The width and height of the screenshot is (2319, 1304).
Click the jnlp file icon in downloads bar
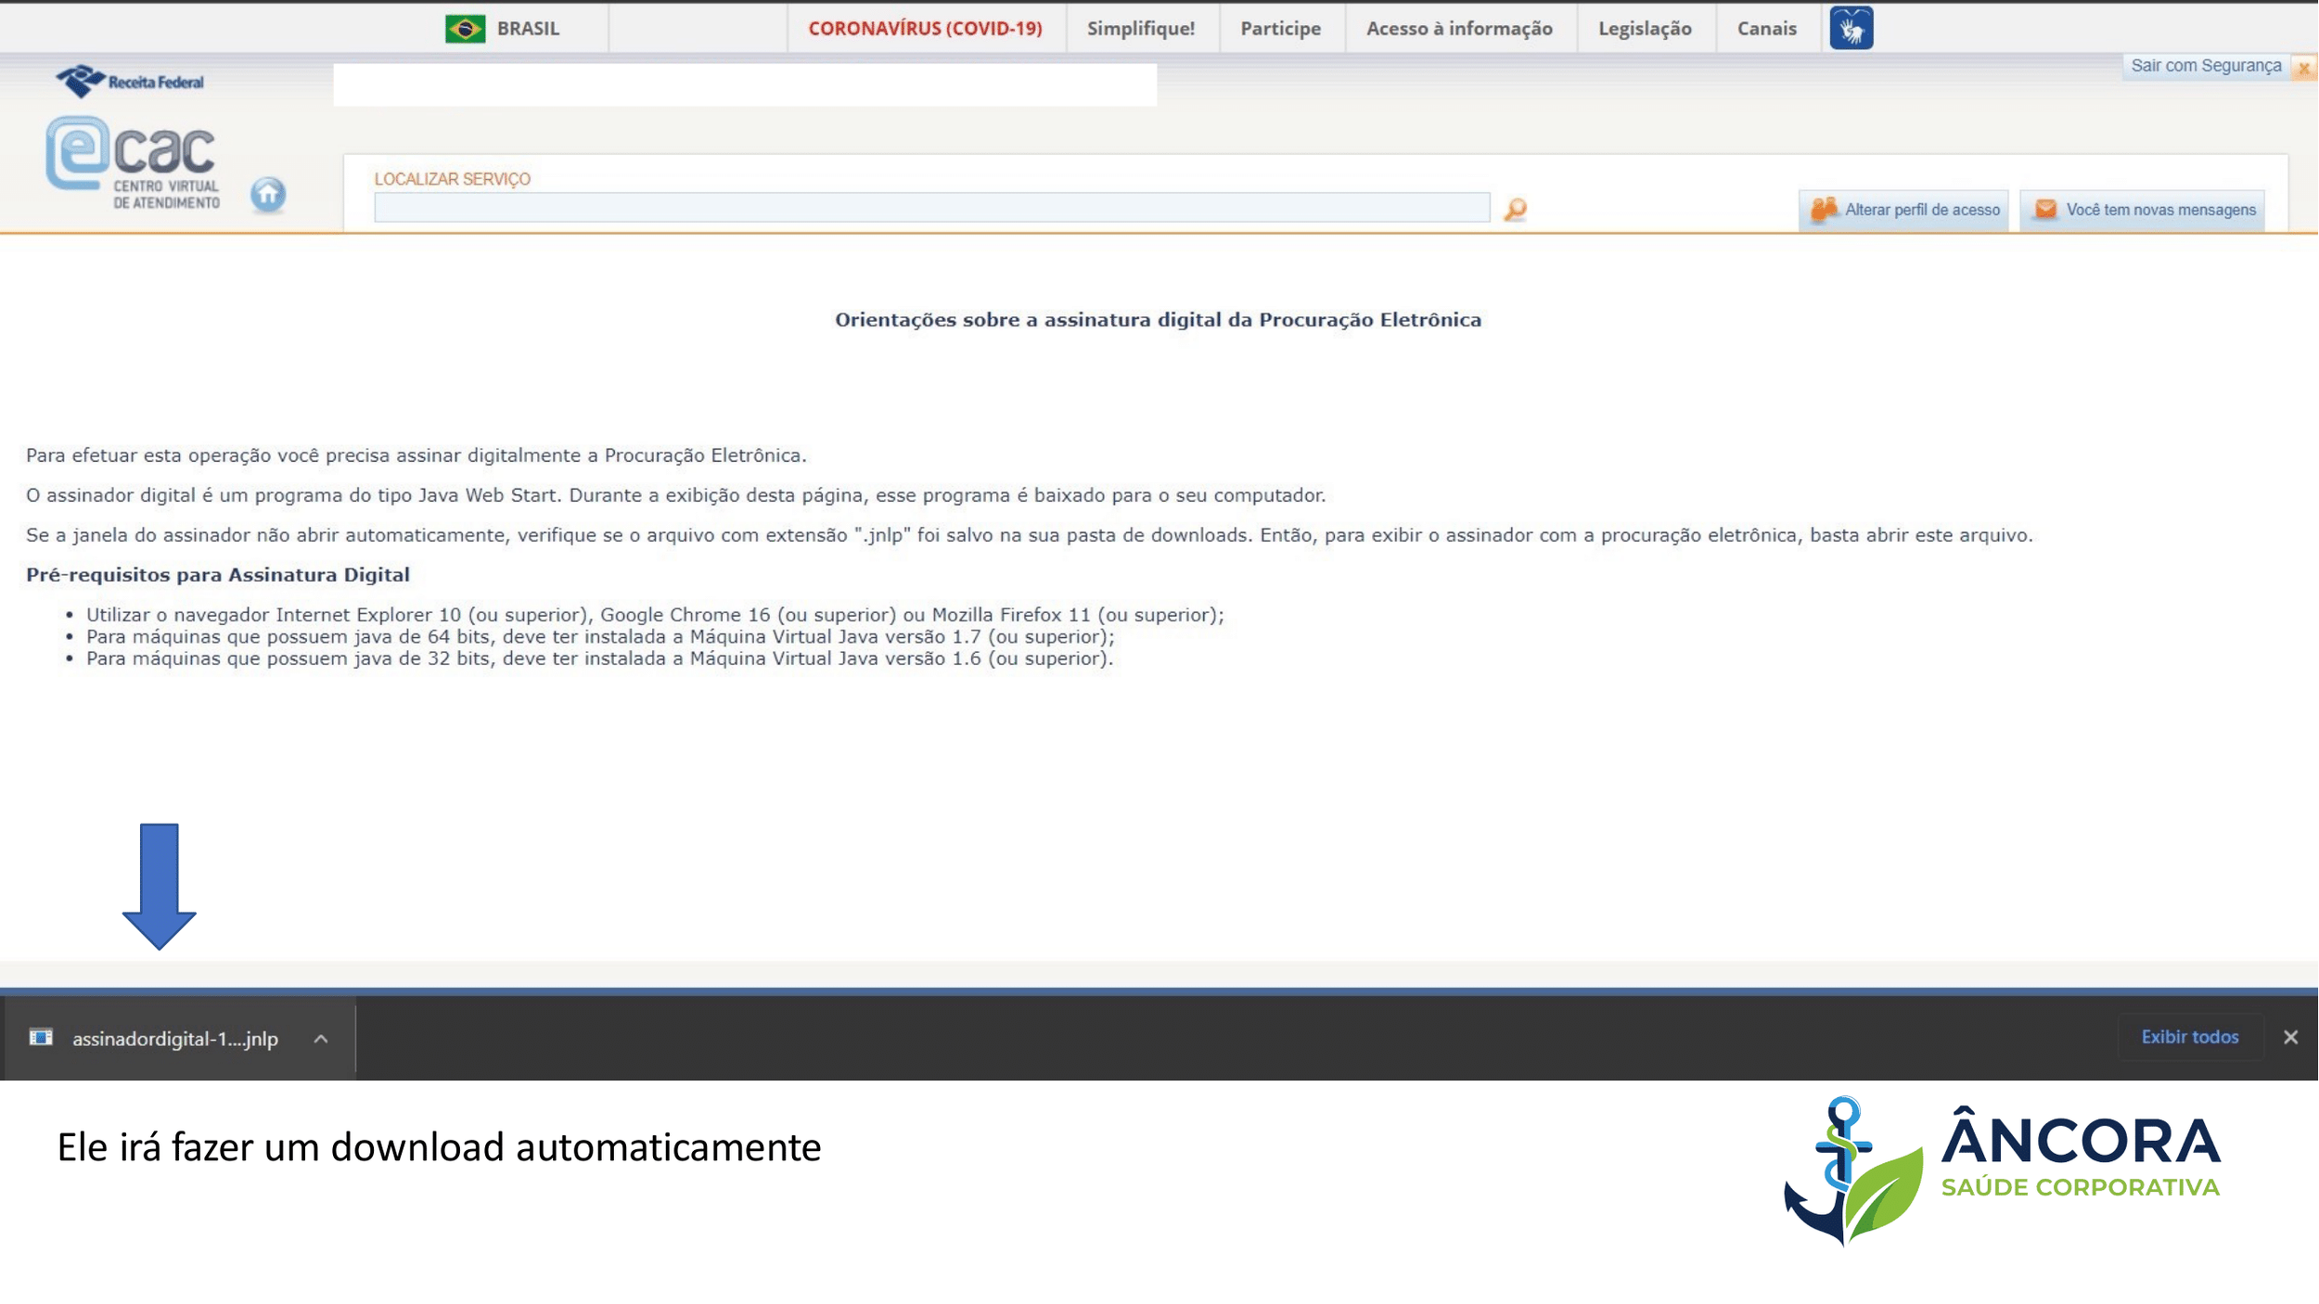[41, 1037]
